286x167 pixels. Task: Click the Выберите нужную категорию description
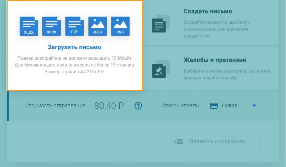(x=227, y=74)
